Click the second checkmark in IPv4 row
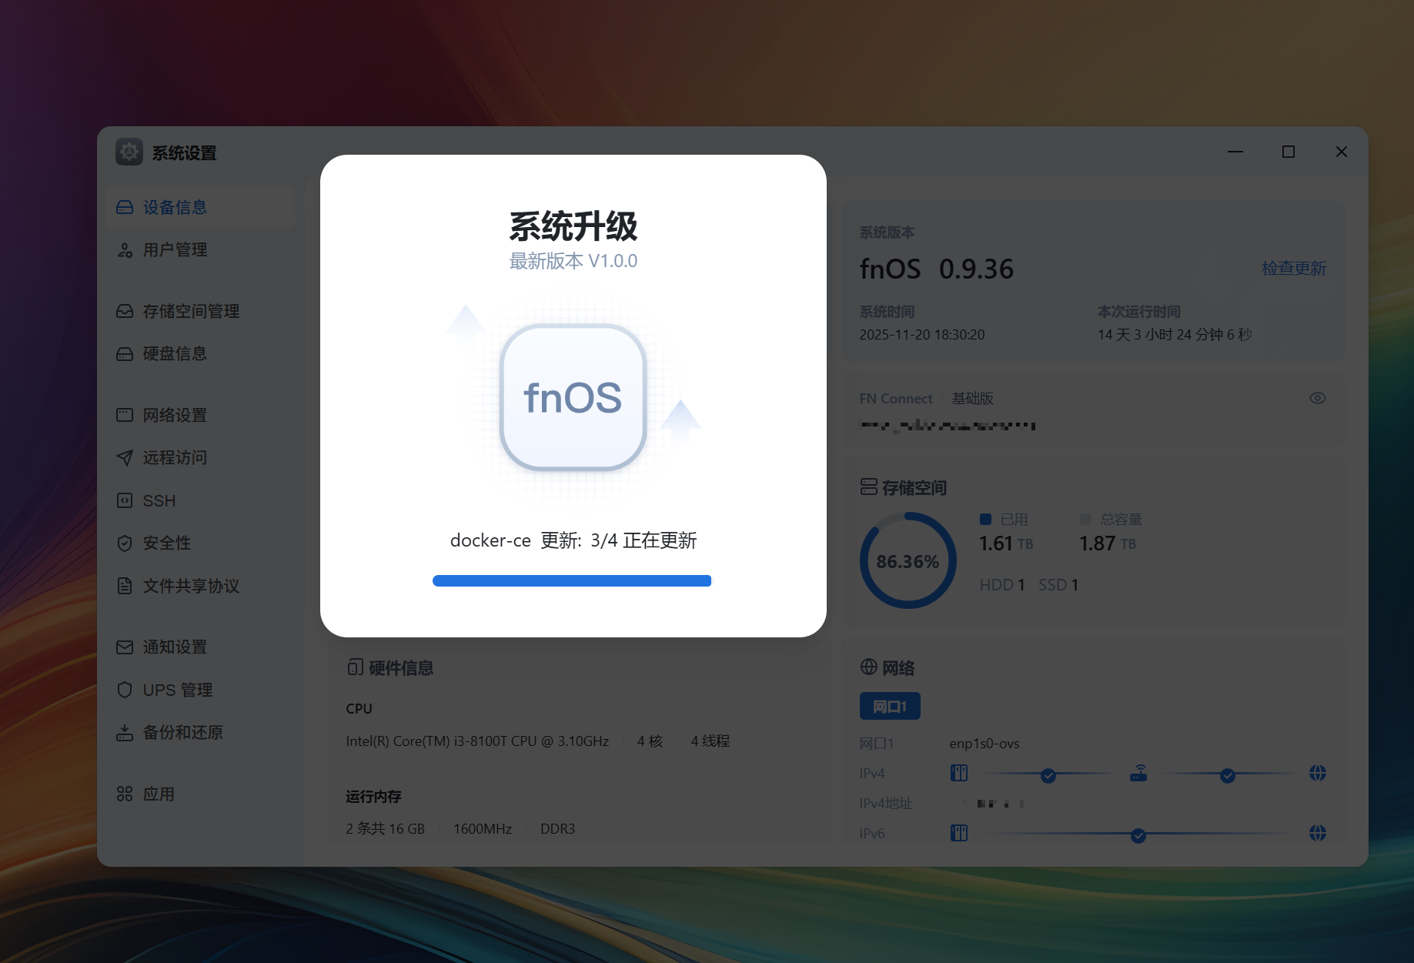Image resolution: width=1414 pixels, height=963 pixels. 1228,776
